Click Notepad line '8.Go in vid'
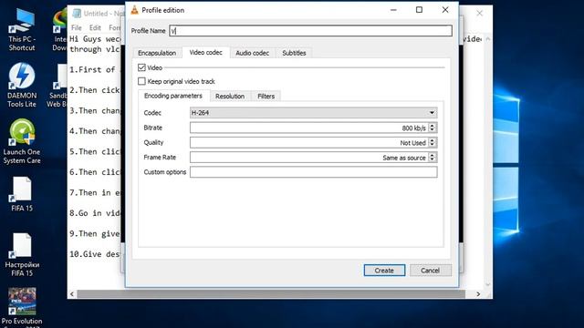Screen dimensions: 584x328 [95, 213]
